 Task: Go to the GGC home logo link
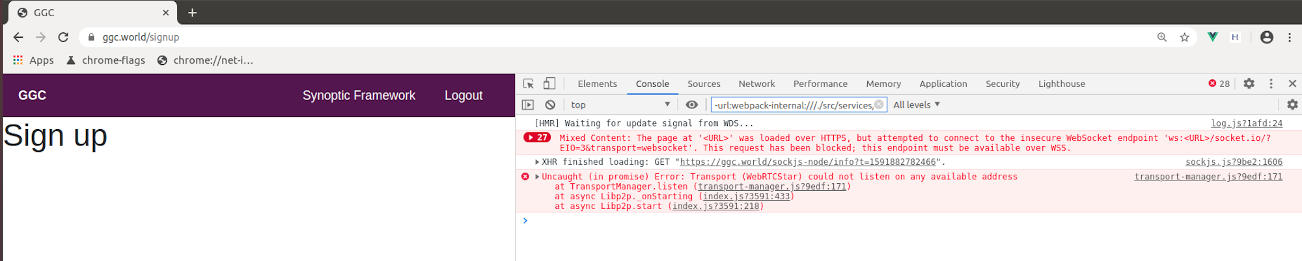[32, 95]
